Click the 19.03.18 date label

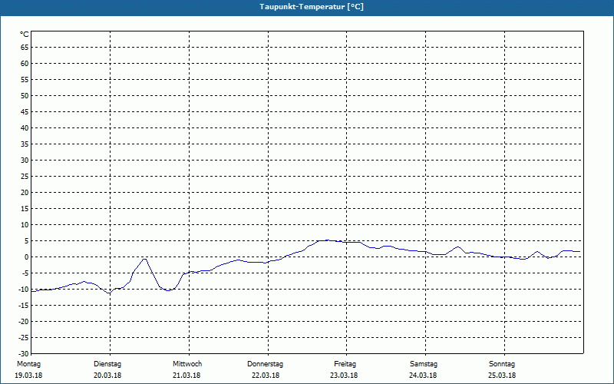28,376
